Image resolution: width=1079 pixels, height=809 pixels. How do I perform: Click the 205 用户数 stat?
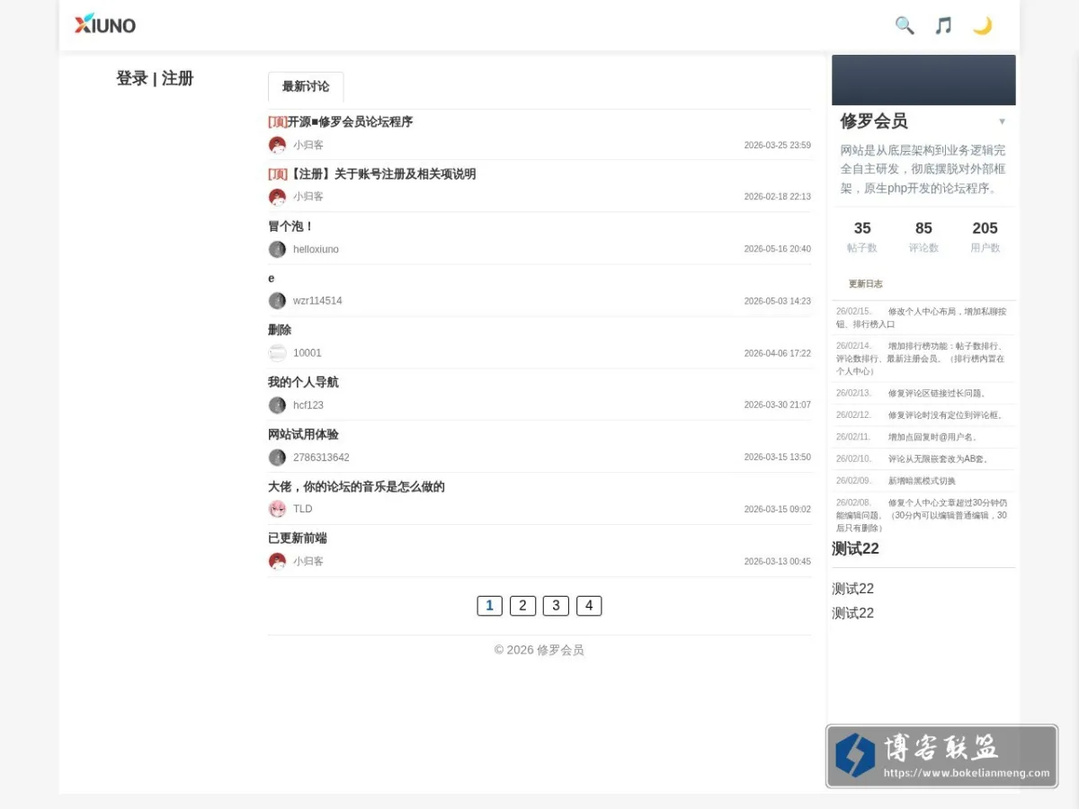point(985,237)
